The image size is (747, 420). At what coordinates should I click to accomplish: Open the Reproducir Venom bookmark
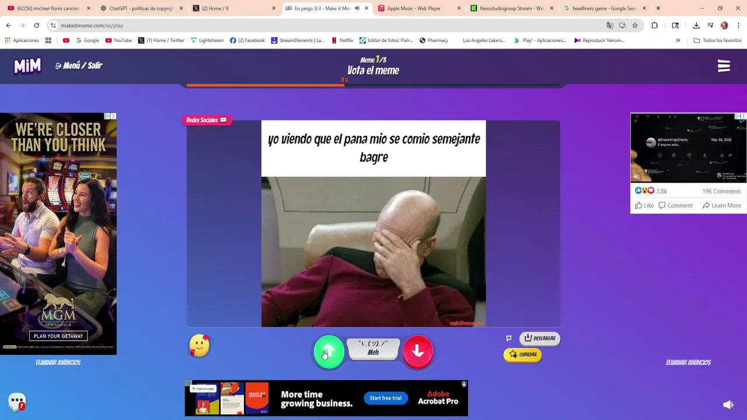(599, 40)
